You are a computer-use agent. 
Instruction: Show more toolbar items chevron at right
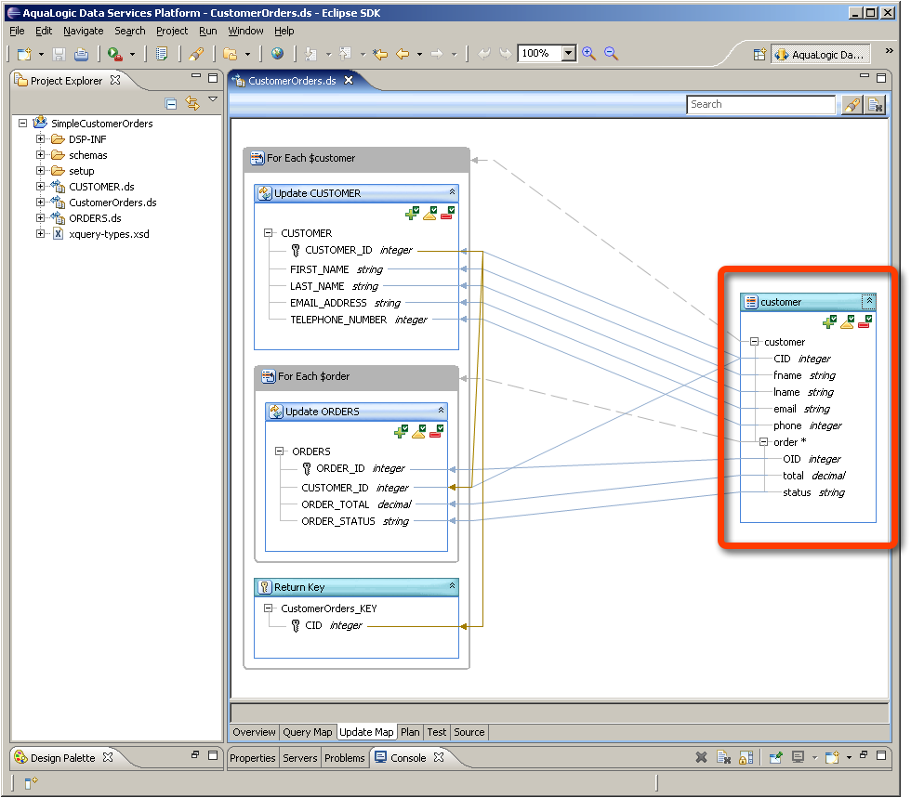point(889,51)
